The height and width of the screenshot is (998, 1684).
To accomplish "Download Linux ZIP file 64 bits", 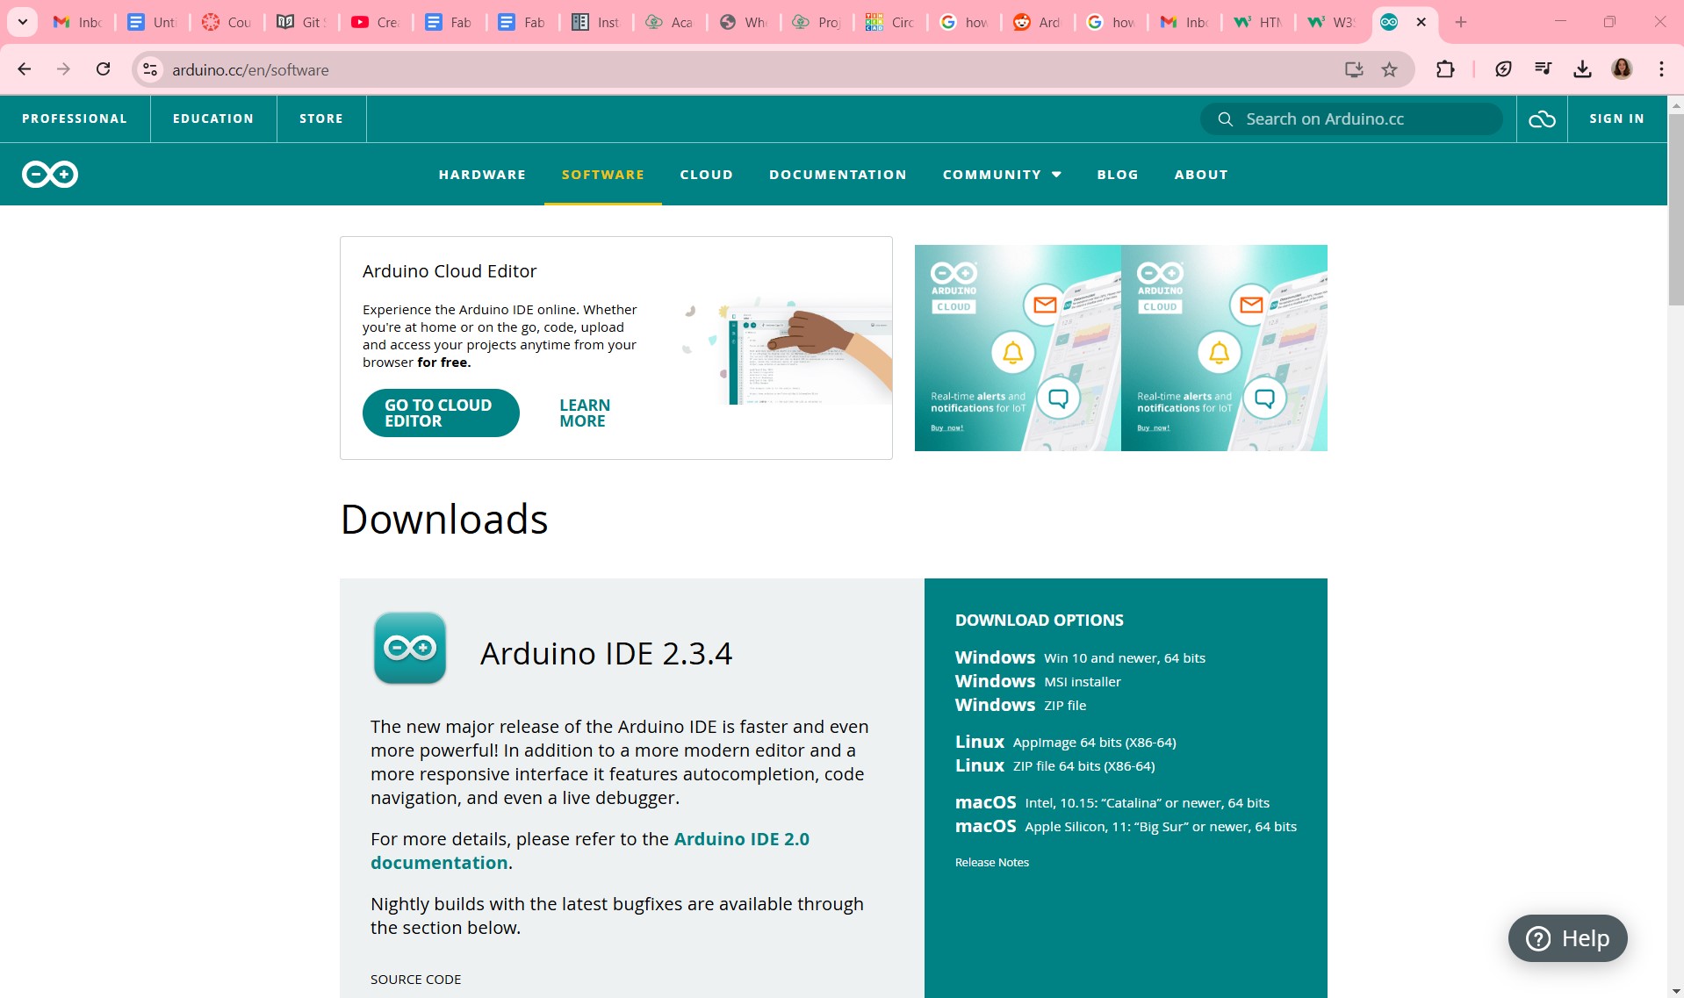I will click(x=1055, y=765).
